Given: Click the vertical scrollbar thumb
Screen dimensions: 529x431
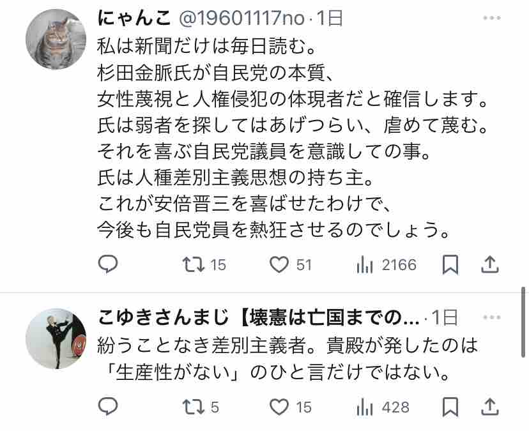Looking at the screenshot, I should pos(523,322).
